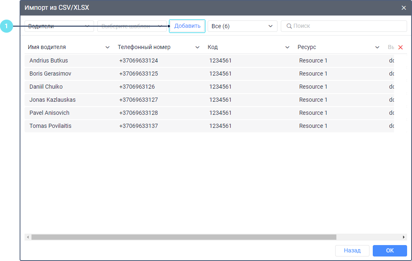Open the Водители type dropdown
Screen dimensions: 412x261
59,26
